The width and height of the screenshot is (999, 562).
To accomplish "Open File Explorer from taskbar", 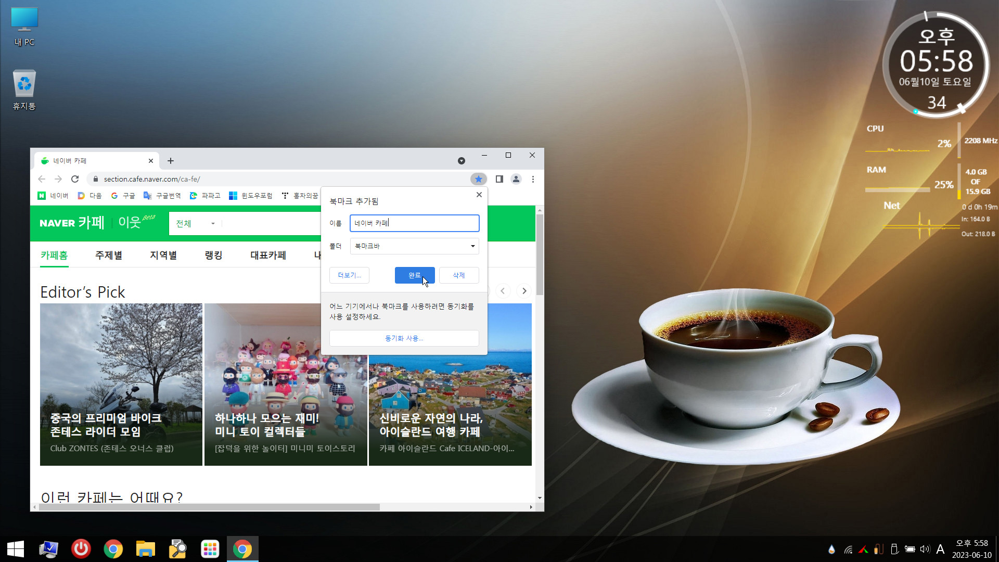I will [146, 549].
